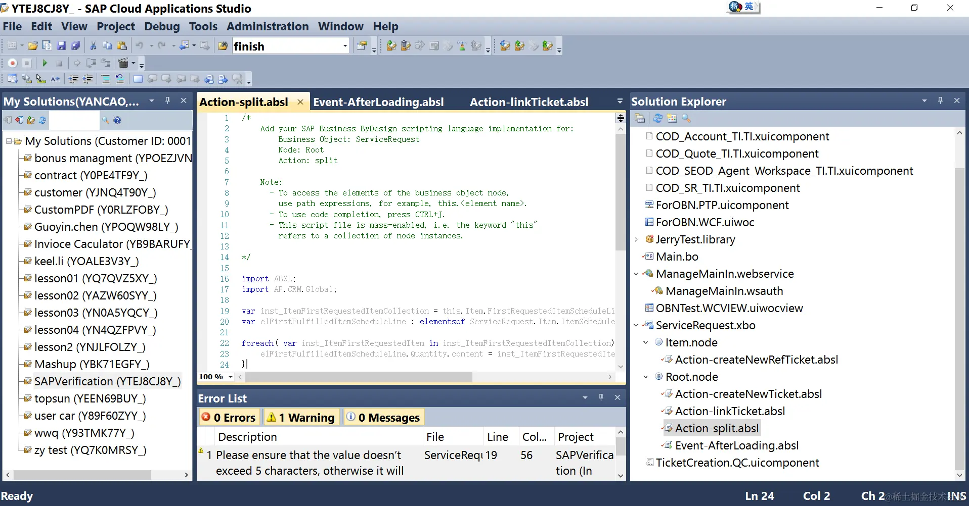Click the increase indent icon

tap(88, 79)
